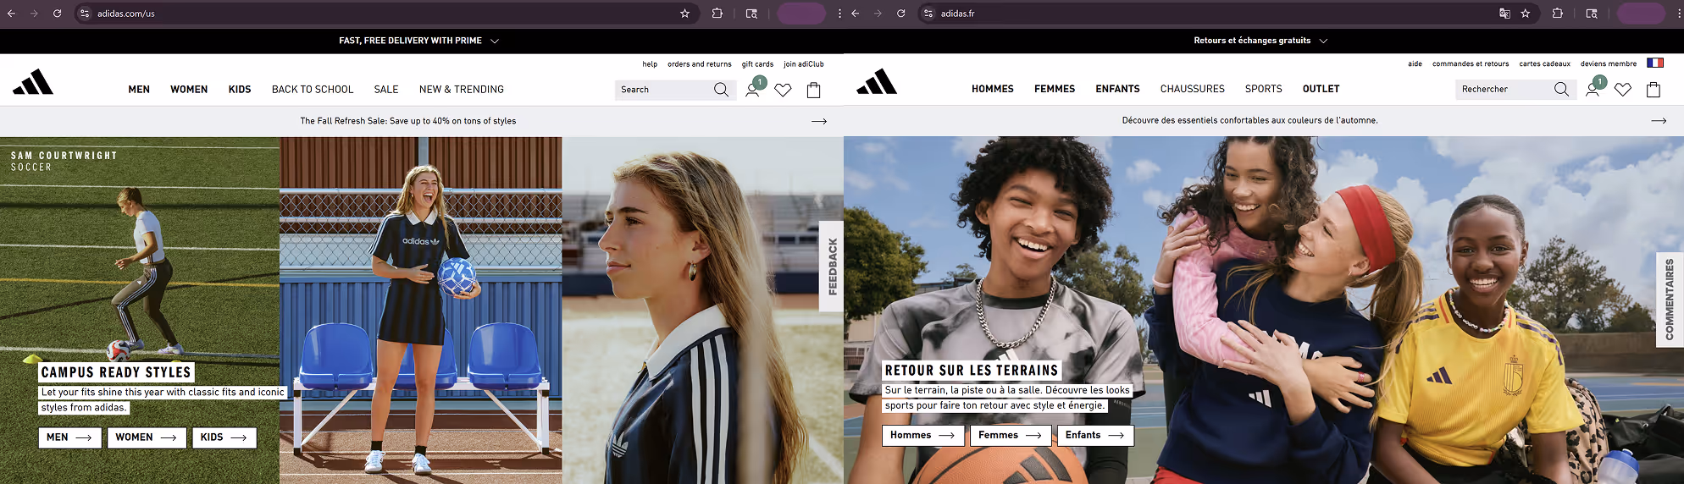Click the adidas logo on the French site
Image resolution: width=1684 pixels, height=484 pixels.
pos(877,82)
